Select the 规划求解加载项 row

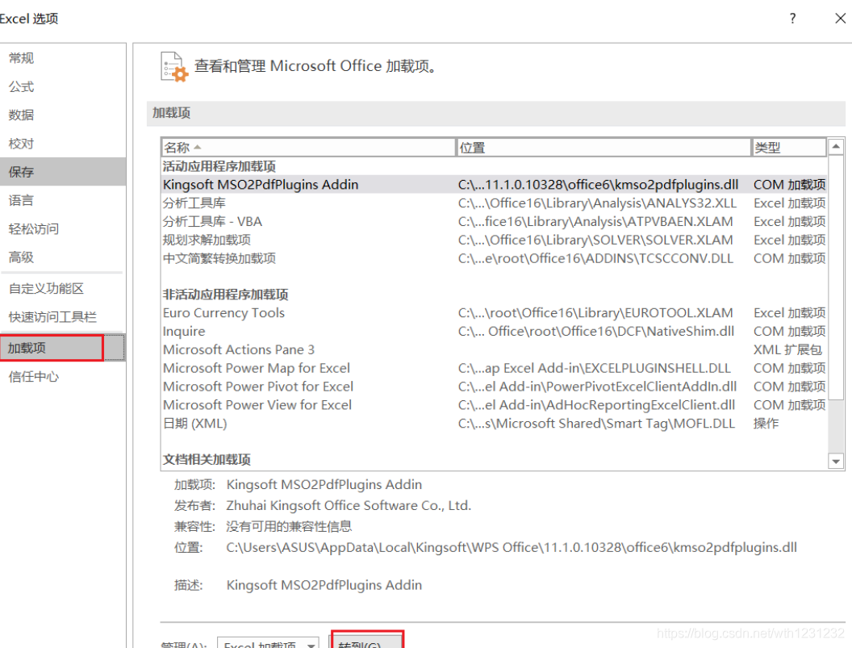(495, 240)
